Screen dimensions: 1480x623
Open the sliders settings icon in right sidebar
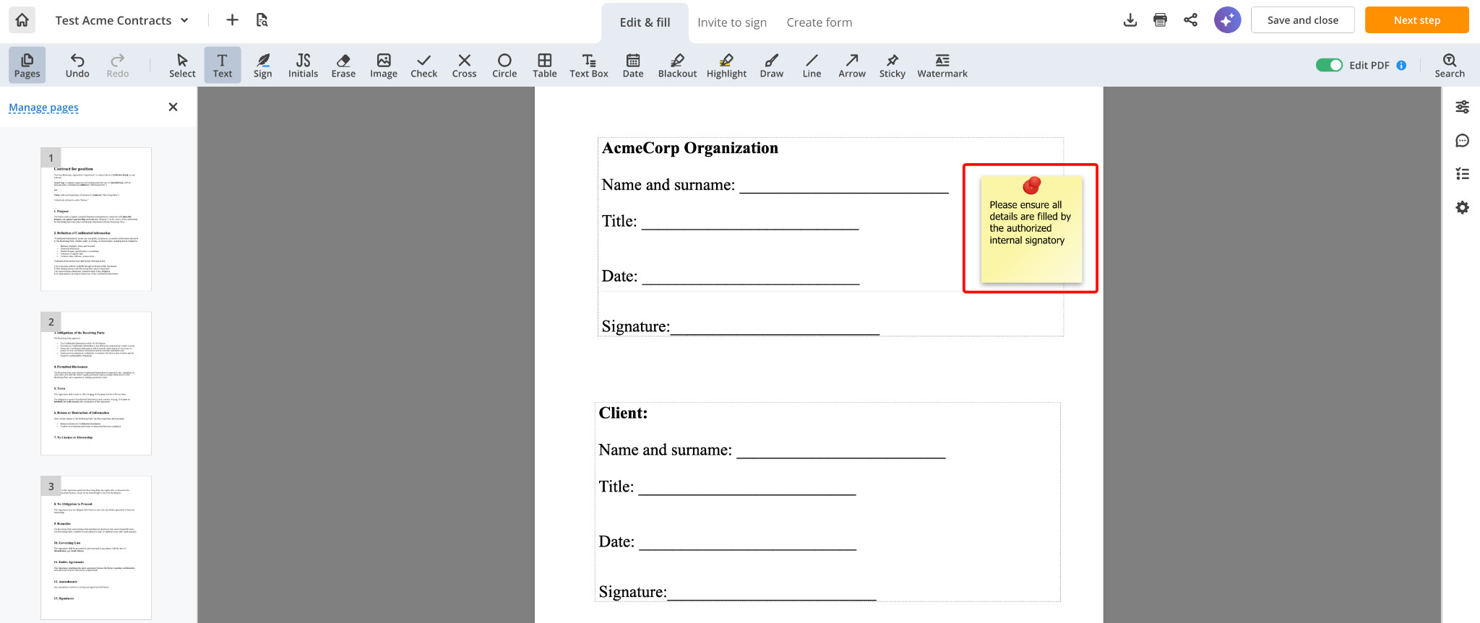(x=1462, y=107)
